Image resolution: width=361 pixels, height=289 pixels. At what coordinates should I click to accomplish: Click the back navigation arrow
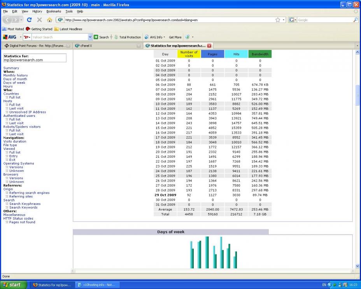pyautogui.click(x=8, y=20)
